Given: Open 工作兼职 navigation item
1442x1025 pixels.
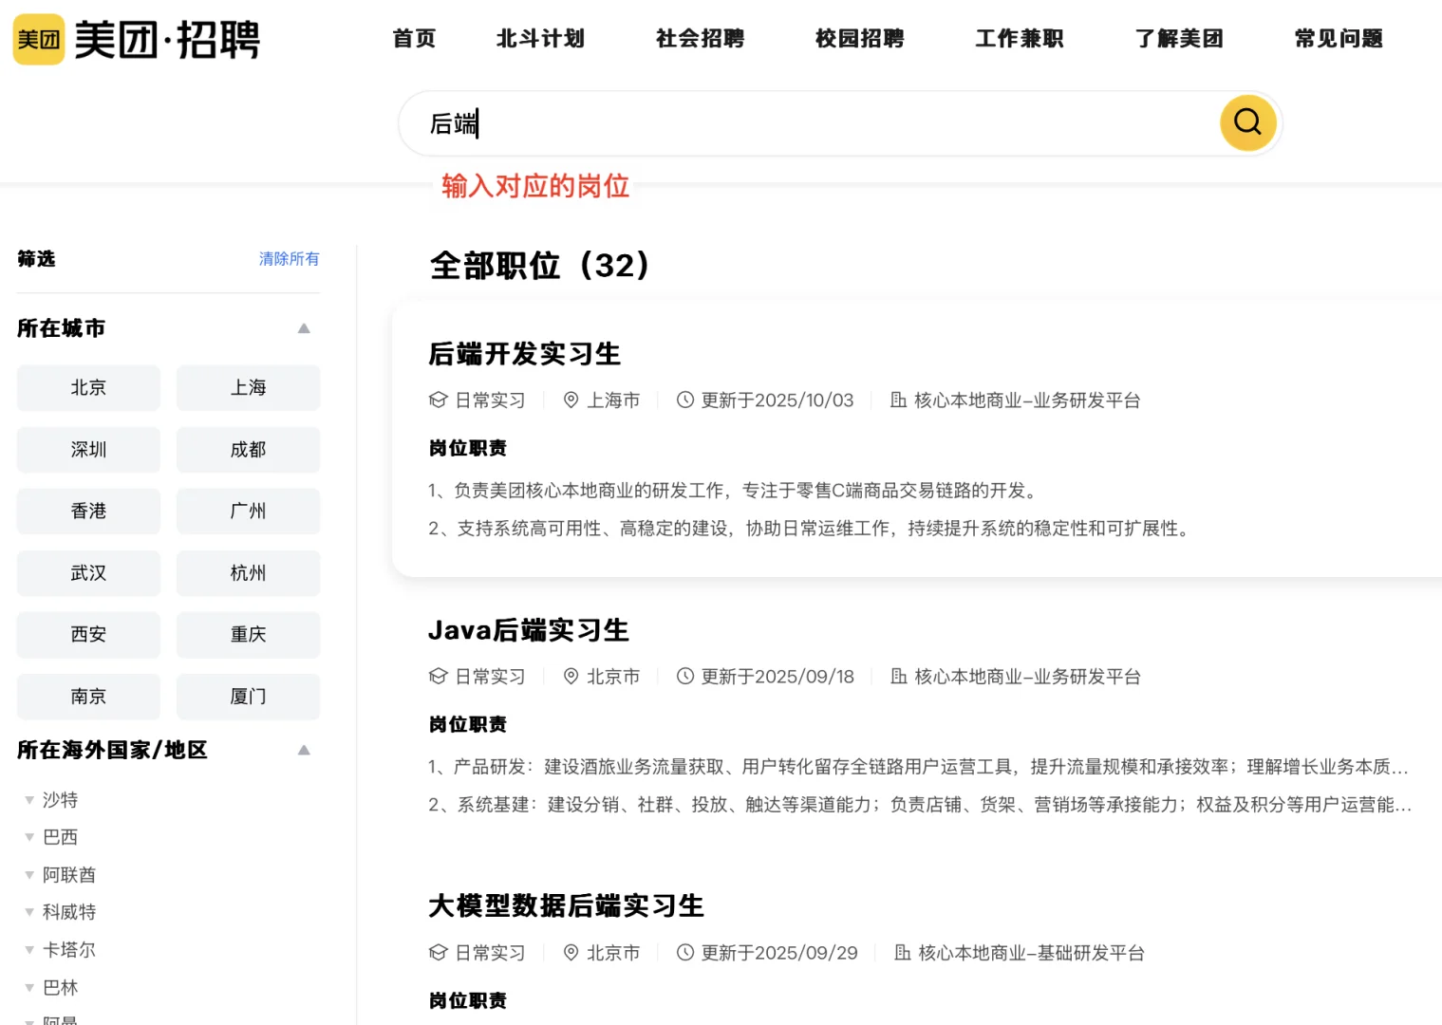Looking at the screenshot, I should point(1020,39).
